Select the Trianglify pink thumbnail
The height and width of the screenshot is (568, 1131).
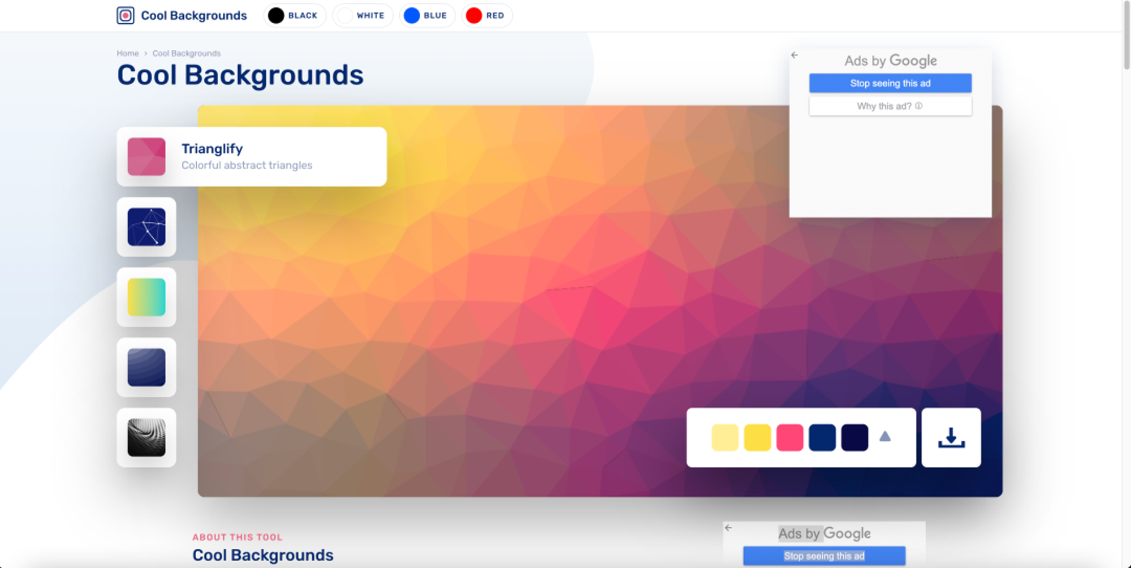pyautogui.click(x=146, y=157)
